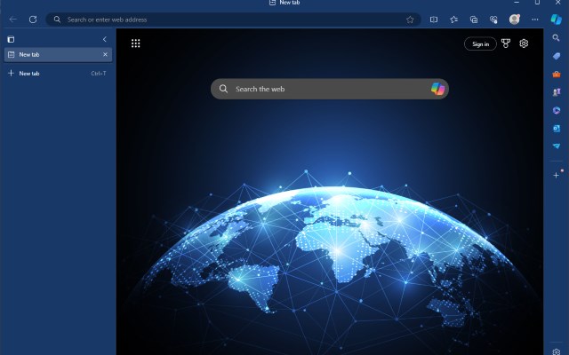The height and width of the screenshot is (355, 569).
Task: Open sidebar Search magnifier icon
Action: pyautogui.click(x=556, y=37)
